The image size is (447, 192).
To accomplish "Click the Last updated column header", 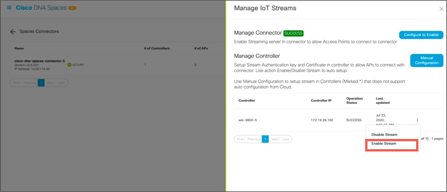I will point(383,101).
